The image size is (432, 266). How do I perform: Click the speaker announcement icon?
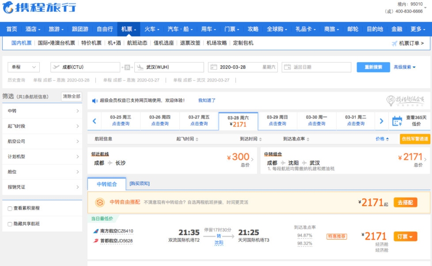[x=95, y=101]
